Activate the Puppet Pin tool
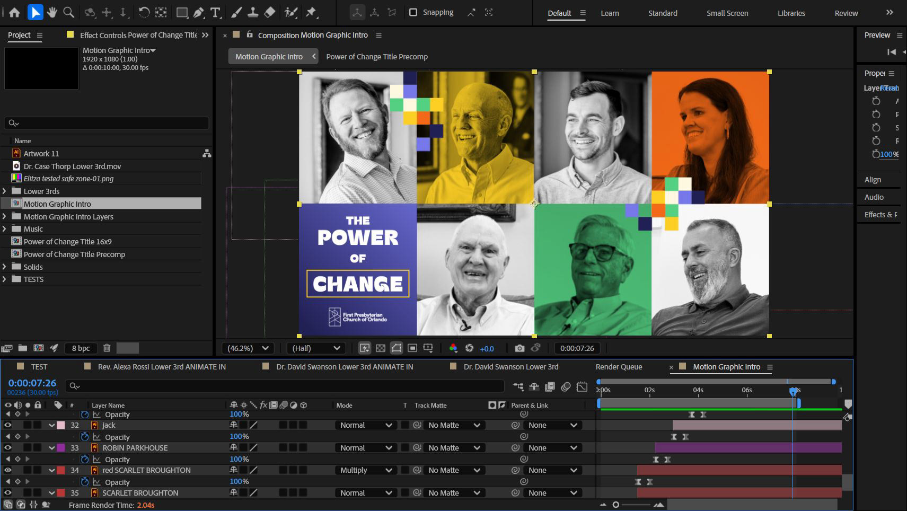 311,12
